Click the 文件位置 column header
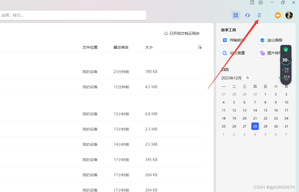This screenshot has height=192, width=299. [x=90, y=47]
